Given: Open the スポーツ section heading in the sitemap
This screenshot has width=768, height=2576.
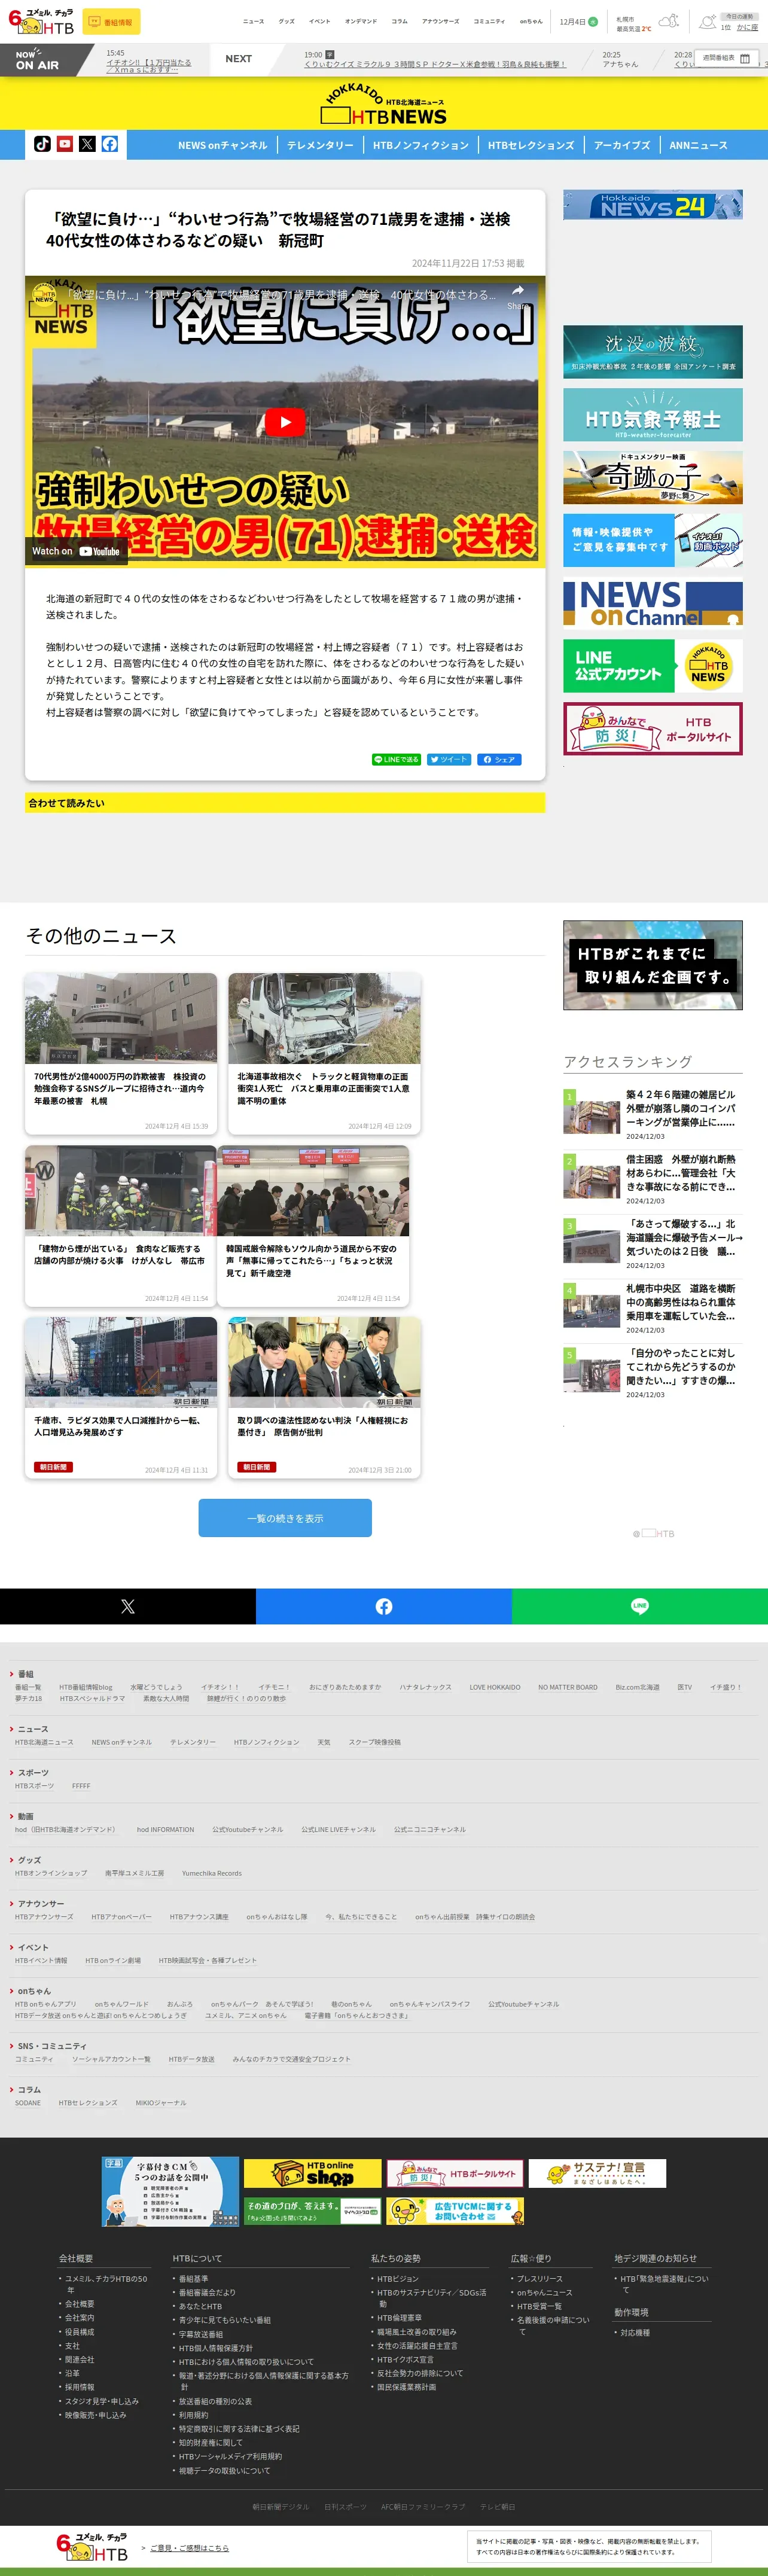Looking at the screenshot, I should (x=33, y=1773).
